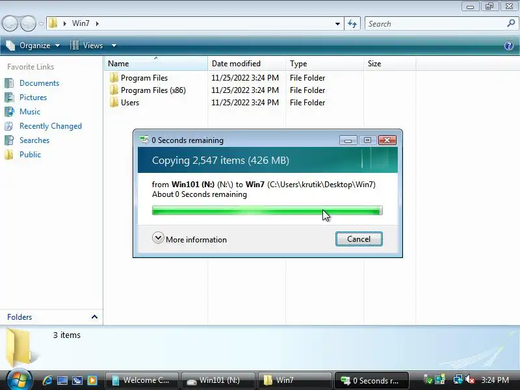
Task: Switch to Welcome Center taskbar button
Action: pos(142,380)
